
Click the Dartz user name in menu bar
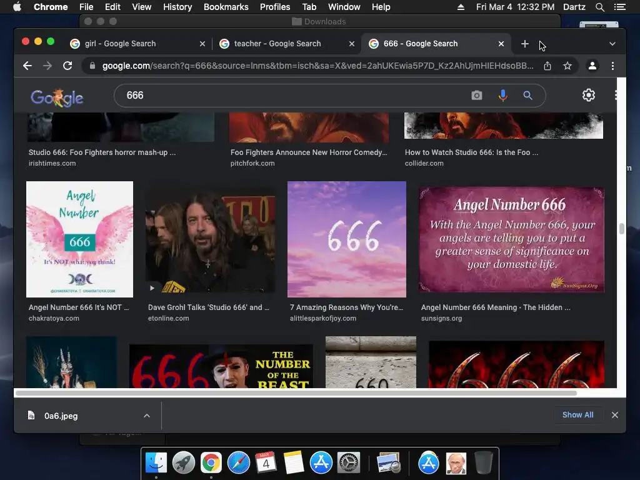pos(574,7)
